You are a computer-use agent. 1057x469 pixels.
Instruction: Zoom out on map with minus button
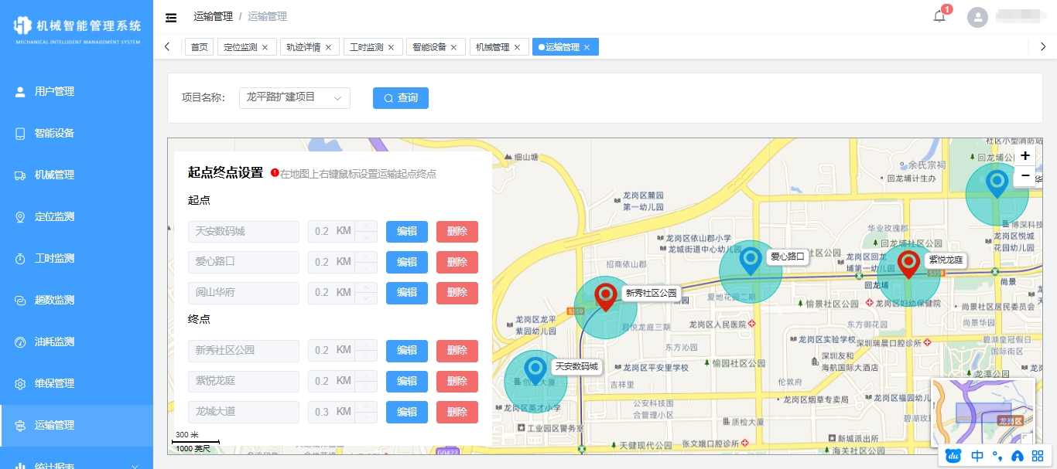(x=1025, y=176)
